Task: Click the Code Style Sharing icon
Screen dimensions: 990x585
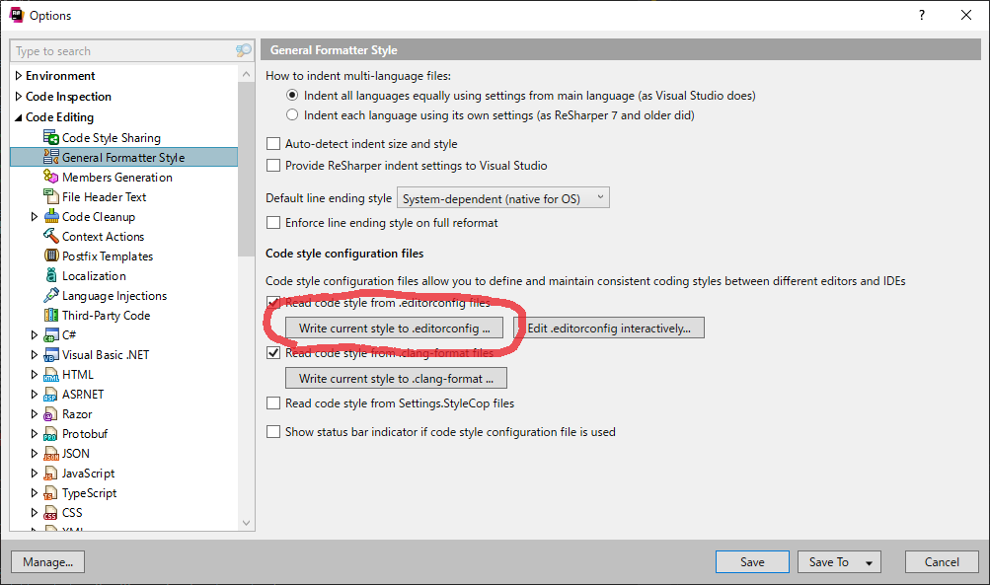Action: [51, 137]
